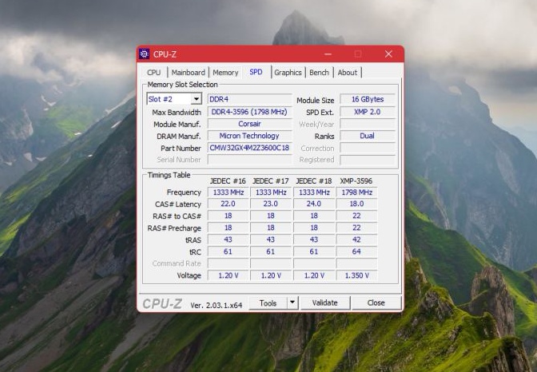Click the JEDEC #18 tRC value 61
This screenshot has width=537, height=372.
point(314,252)
